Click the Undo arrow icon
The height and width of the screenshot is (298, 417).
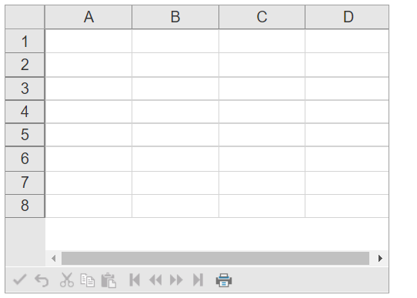42,280
